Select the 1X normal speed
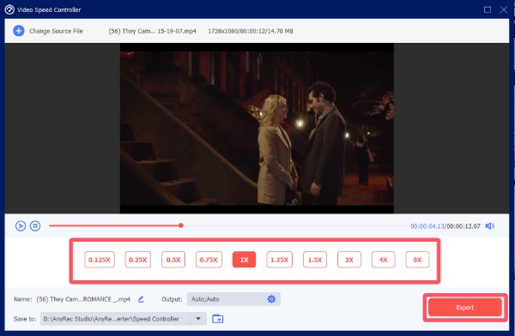Screen dimensions: 515x336 (244, 260)
